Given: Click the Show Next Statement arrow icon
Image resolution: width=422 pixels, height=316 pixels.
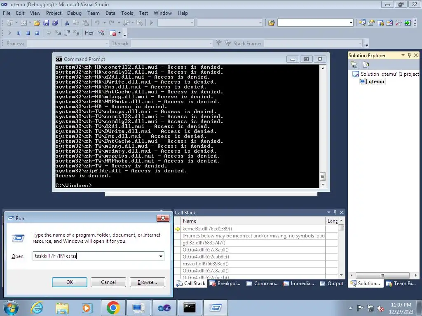Looking at the screenshot, I should click(x=49, y=33).
